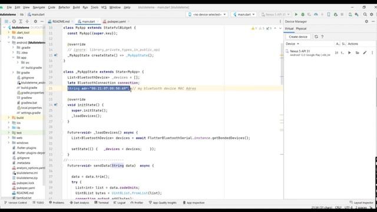Expand the test folder

(9, 132)
